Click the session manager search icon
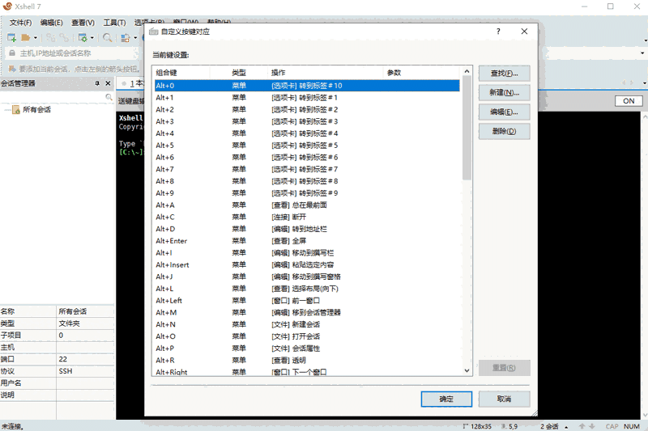648x431 pixels. click(x=109, y=97)
